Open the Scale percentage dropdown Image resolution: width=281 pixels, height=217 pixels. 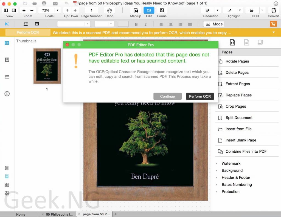click(x=58, y=10)
